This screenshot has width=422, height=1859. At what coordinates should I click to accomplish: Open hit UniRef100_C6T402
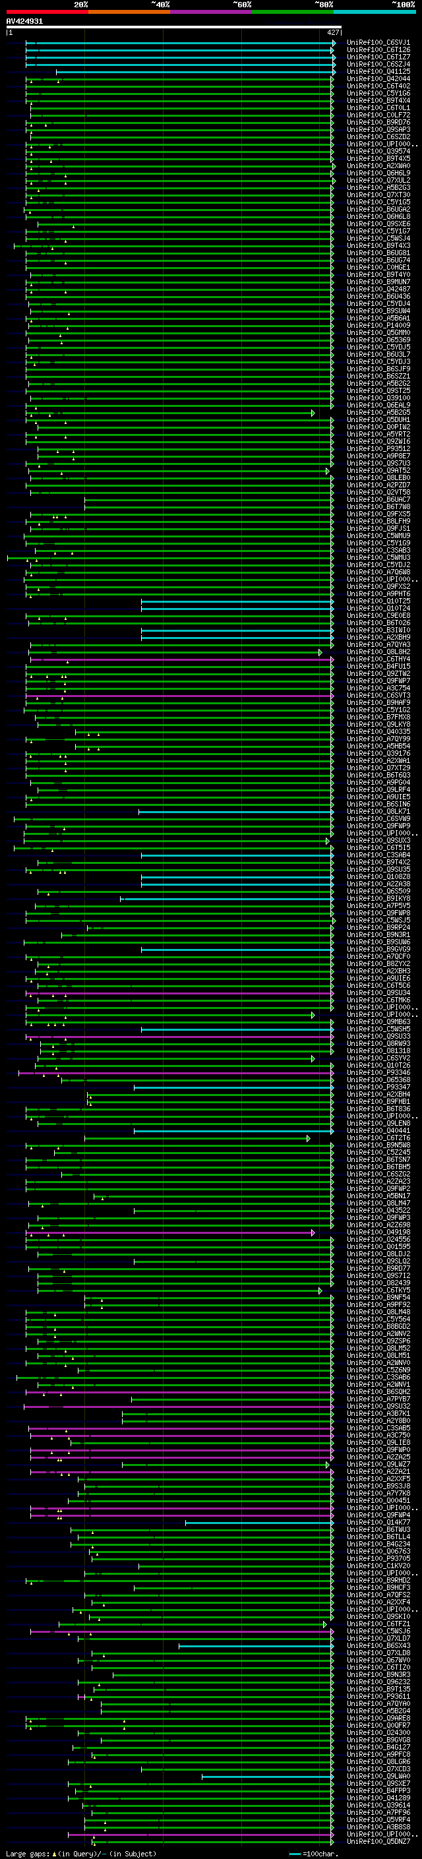(378, 86)
